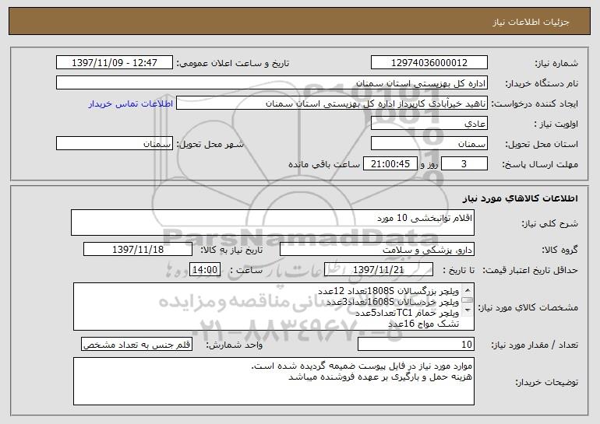The width and height of the screenshot is (600, 424).
Task: Select the نام دستگاه خریدار field
Action: click(x=272, y=82)
